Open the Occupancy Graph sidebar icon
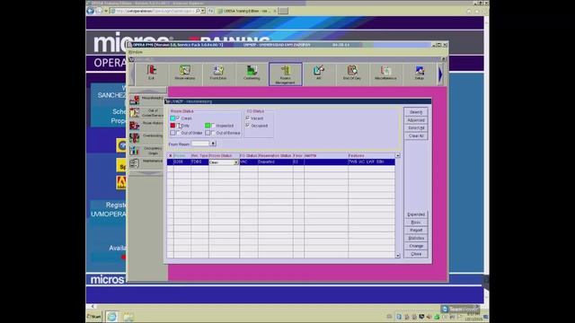575x323 pixels. 135,151
